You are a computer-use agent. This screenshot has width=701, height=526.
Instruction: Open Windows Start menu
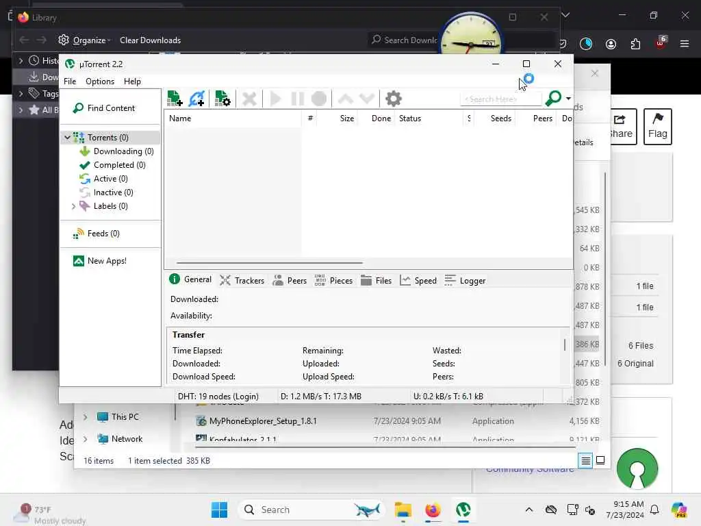220,510
